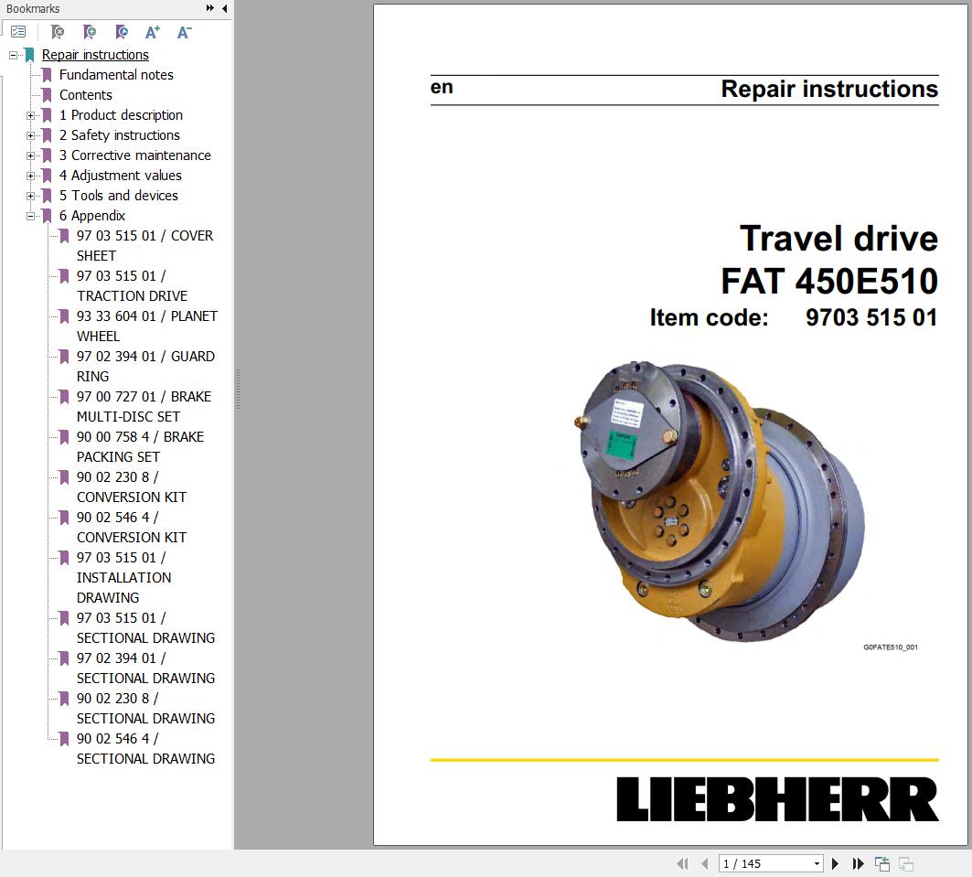The width and height of the screenshot is (972, 877).
Task: Go to the first page
Action: coord(682,863)
